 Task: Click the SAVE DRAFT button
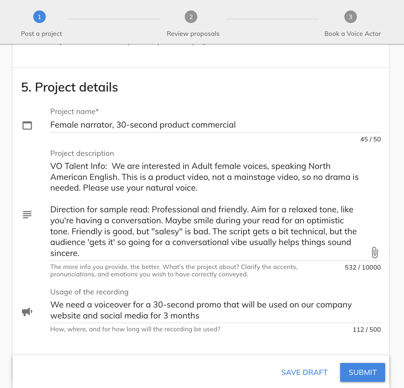(x=304, y=372)
